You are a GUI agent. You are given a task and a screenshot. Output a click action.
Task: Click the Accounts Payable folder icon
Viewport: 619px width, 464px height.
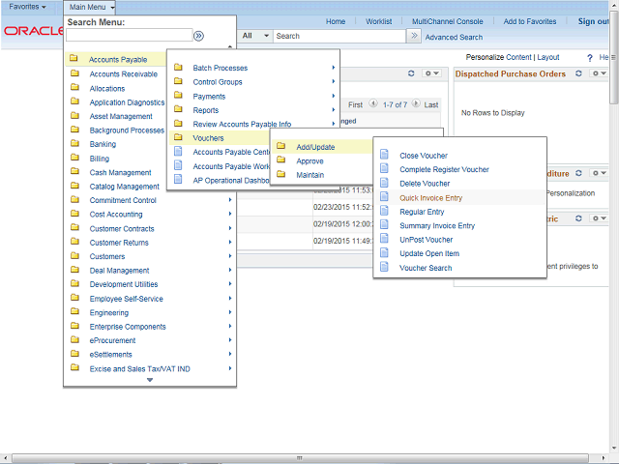(x=74, y=60)
